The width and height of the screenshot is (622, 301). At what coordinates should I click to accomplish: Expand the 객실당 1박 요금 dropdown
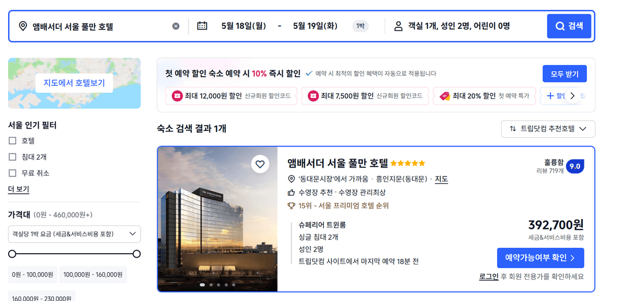[74, 234]
